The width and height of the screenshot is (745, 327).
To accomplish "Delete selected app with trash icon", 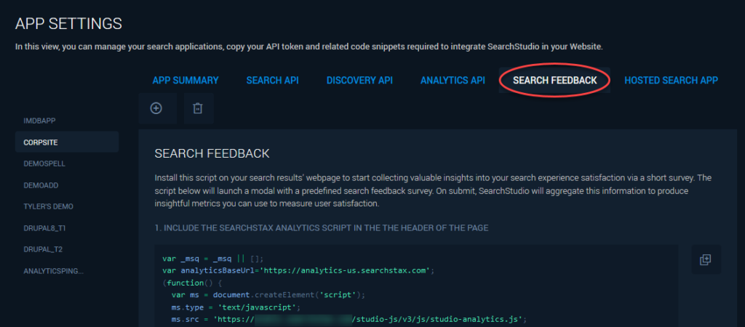I will pyautogui.click(x=199, y=109).
